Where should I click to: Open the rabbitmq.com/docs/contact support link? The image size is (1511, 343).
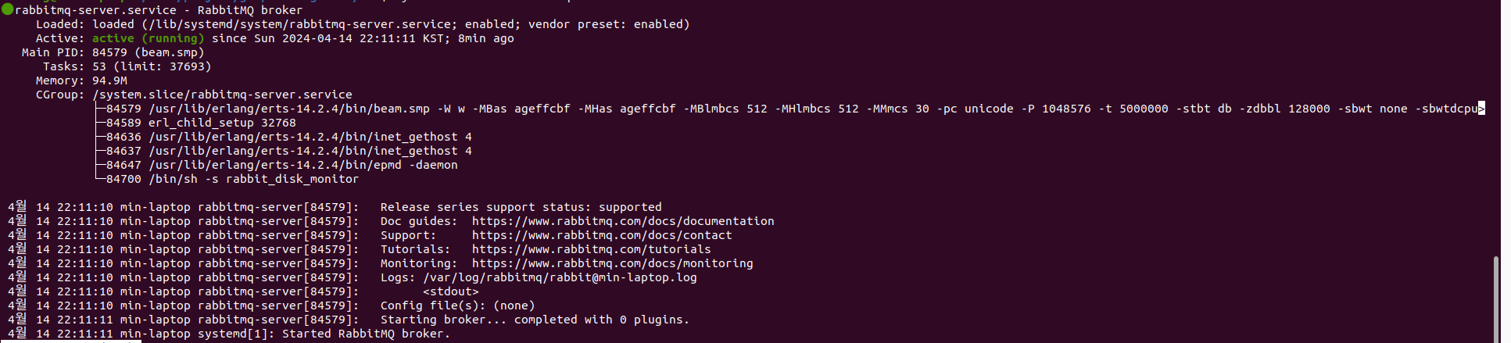coord(602,235)
